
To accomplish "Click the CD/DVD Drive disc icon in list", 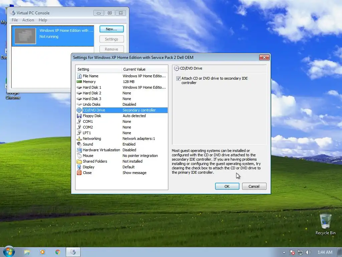I will point(79,110).
